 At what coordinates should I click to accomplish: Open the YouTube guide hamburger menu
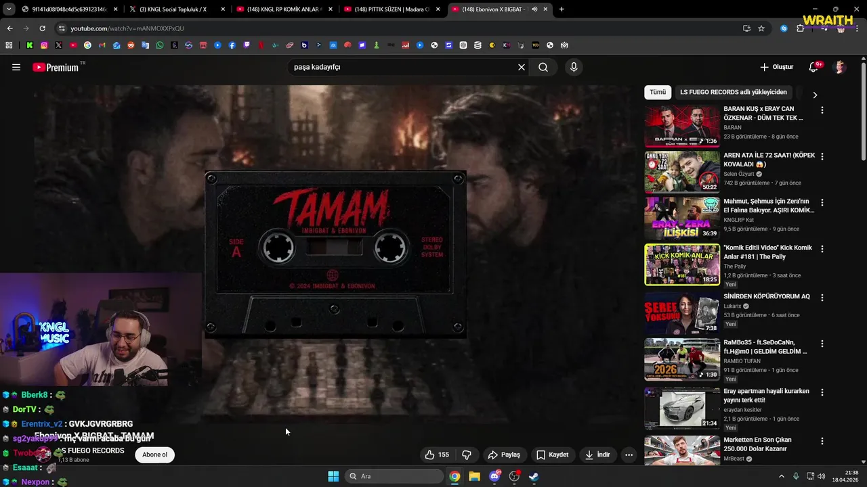[x=16, y=67]
